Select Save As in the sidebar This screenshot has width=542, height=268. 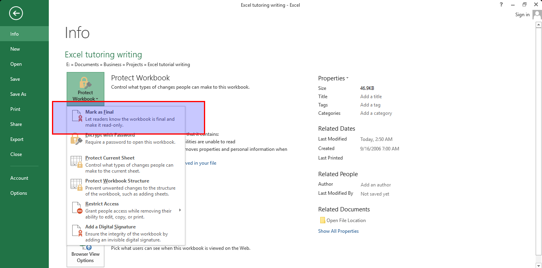(x=18, y=94)
